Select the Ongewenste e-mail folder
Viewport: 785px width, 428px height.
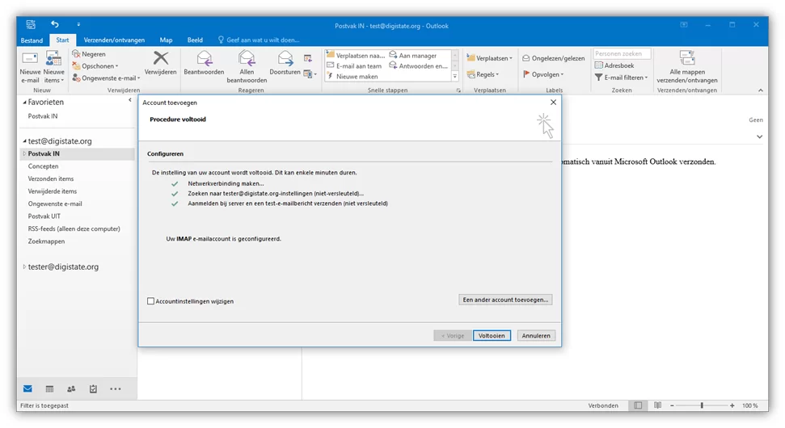click(x=54, y=204)
